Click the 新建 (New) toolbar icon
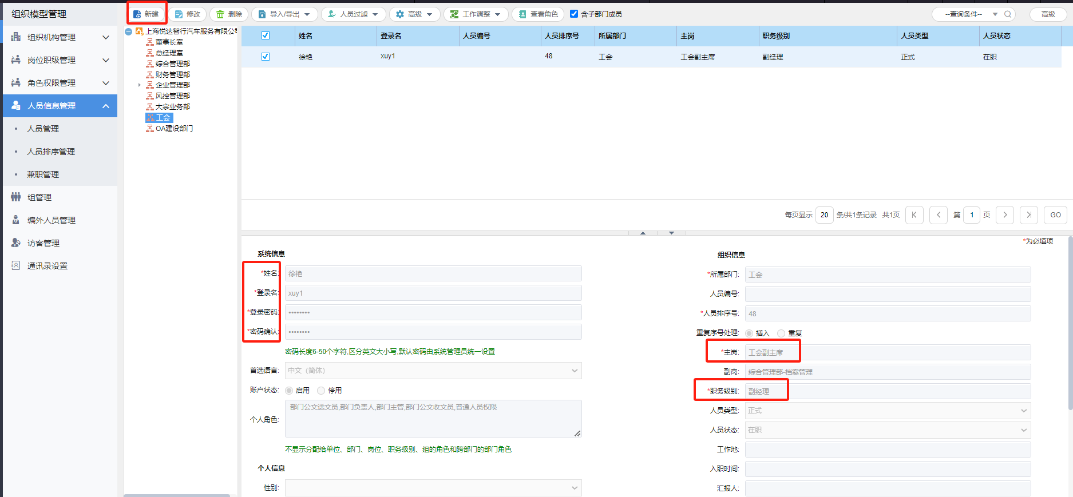The height and width of the screenshot is (497, 1073). pyautogui.click(x=138, y=14)
